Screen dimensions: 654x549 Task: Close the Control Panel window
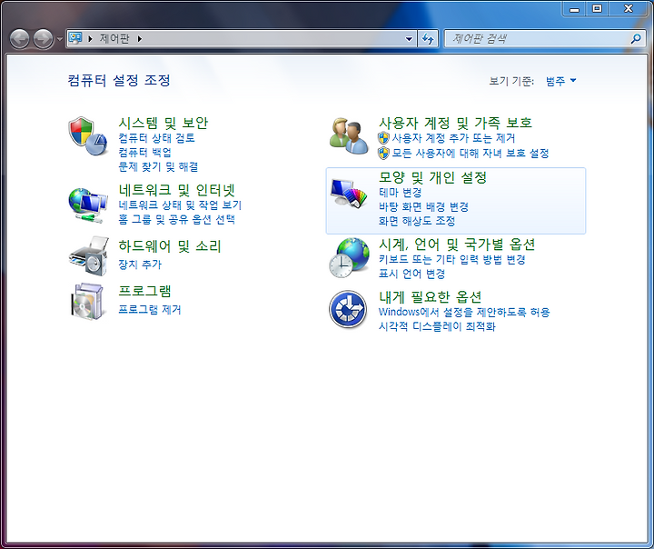click(629, 8)
